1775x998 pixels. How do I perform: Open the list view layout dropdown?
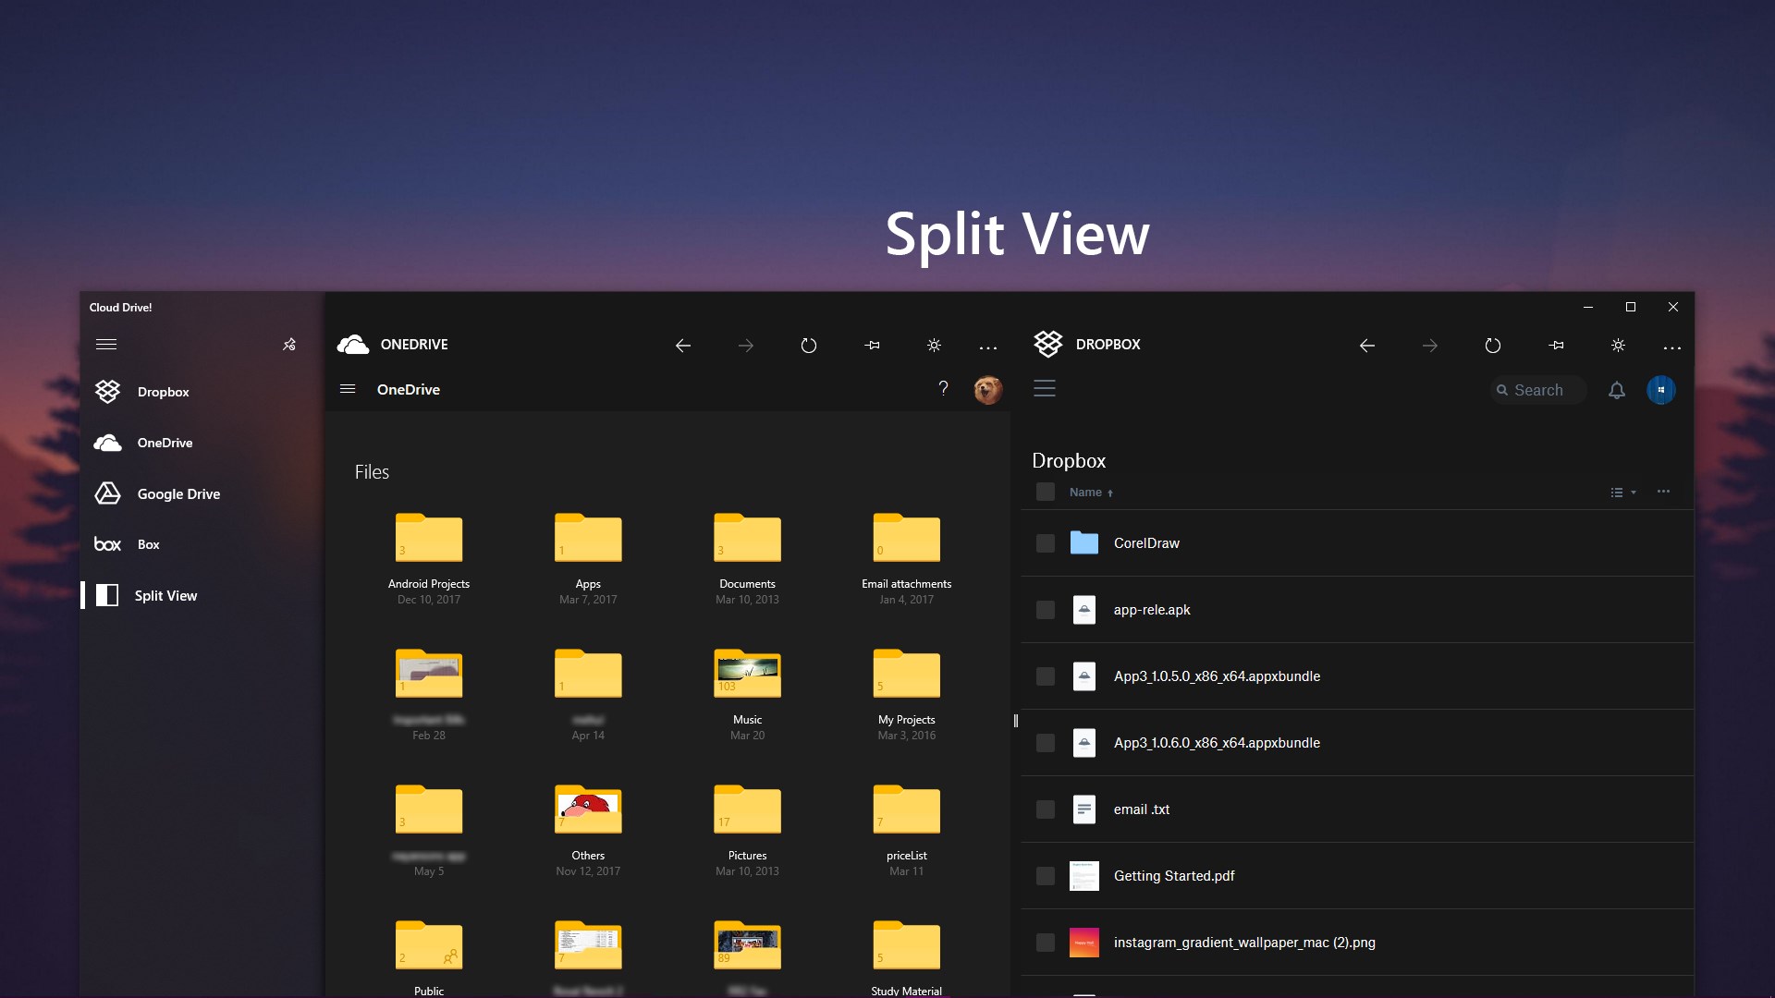[x=1622, y=493]
